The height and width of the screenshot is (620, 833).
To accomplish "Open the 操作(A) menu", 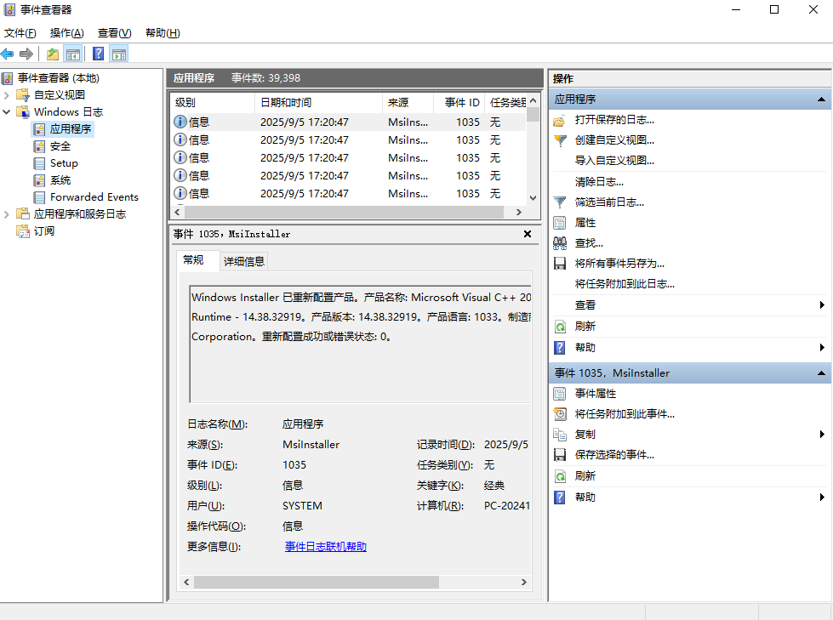I will tap(67, 33).
